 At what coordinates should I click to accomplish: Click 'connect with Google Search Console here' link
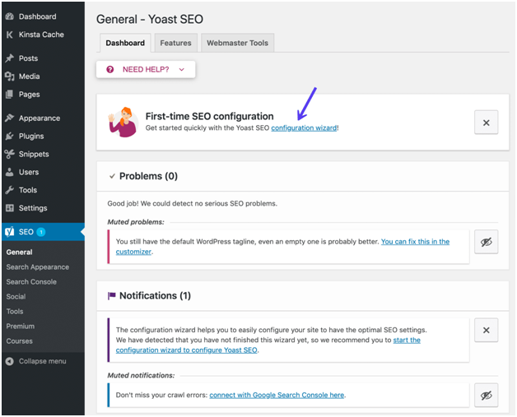(x=277, y=396)
